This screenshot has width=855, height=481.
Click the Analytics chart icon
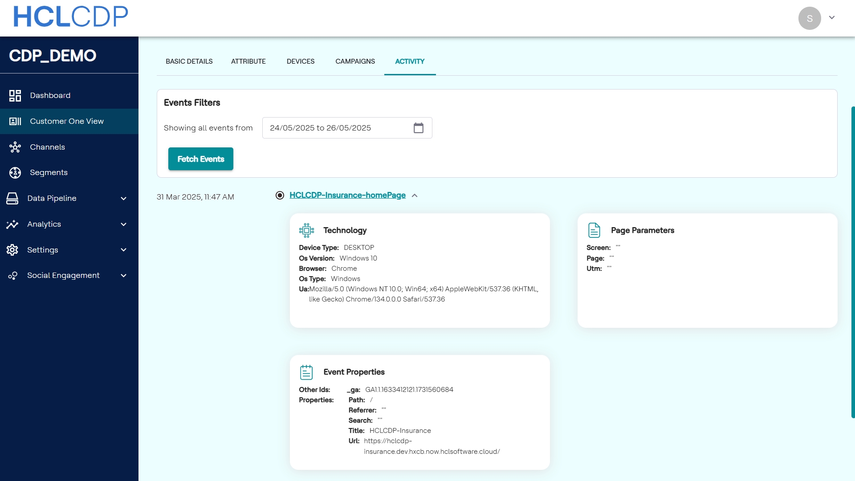click(x=12, y=224)
